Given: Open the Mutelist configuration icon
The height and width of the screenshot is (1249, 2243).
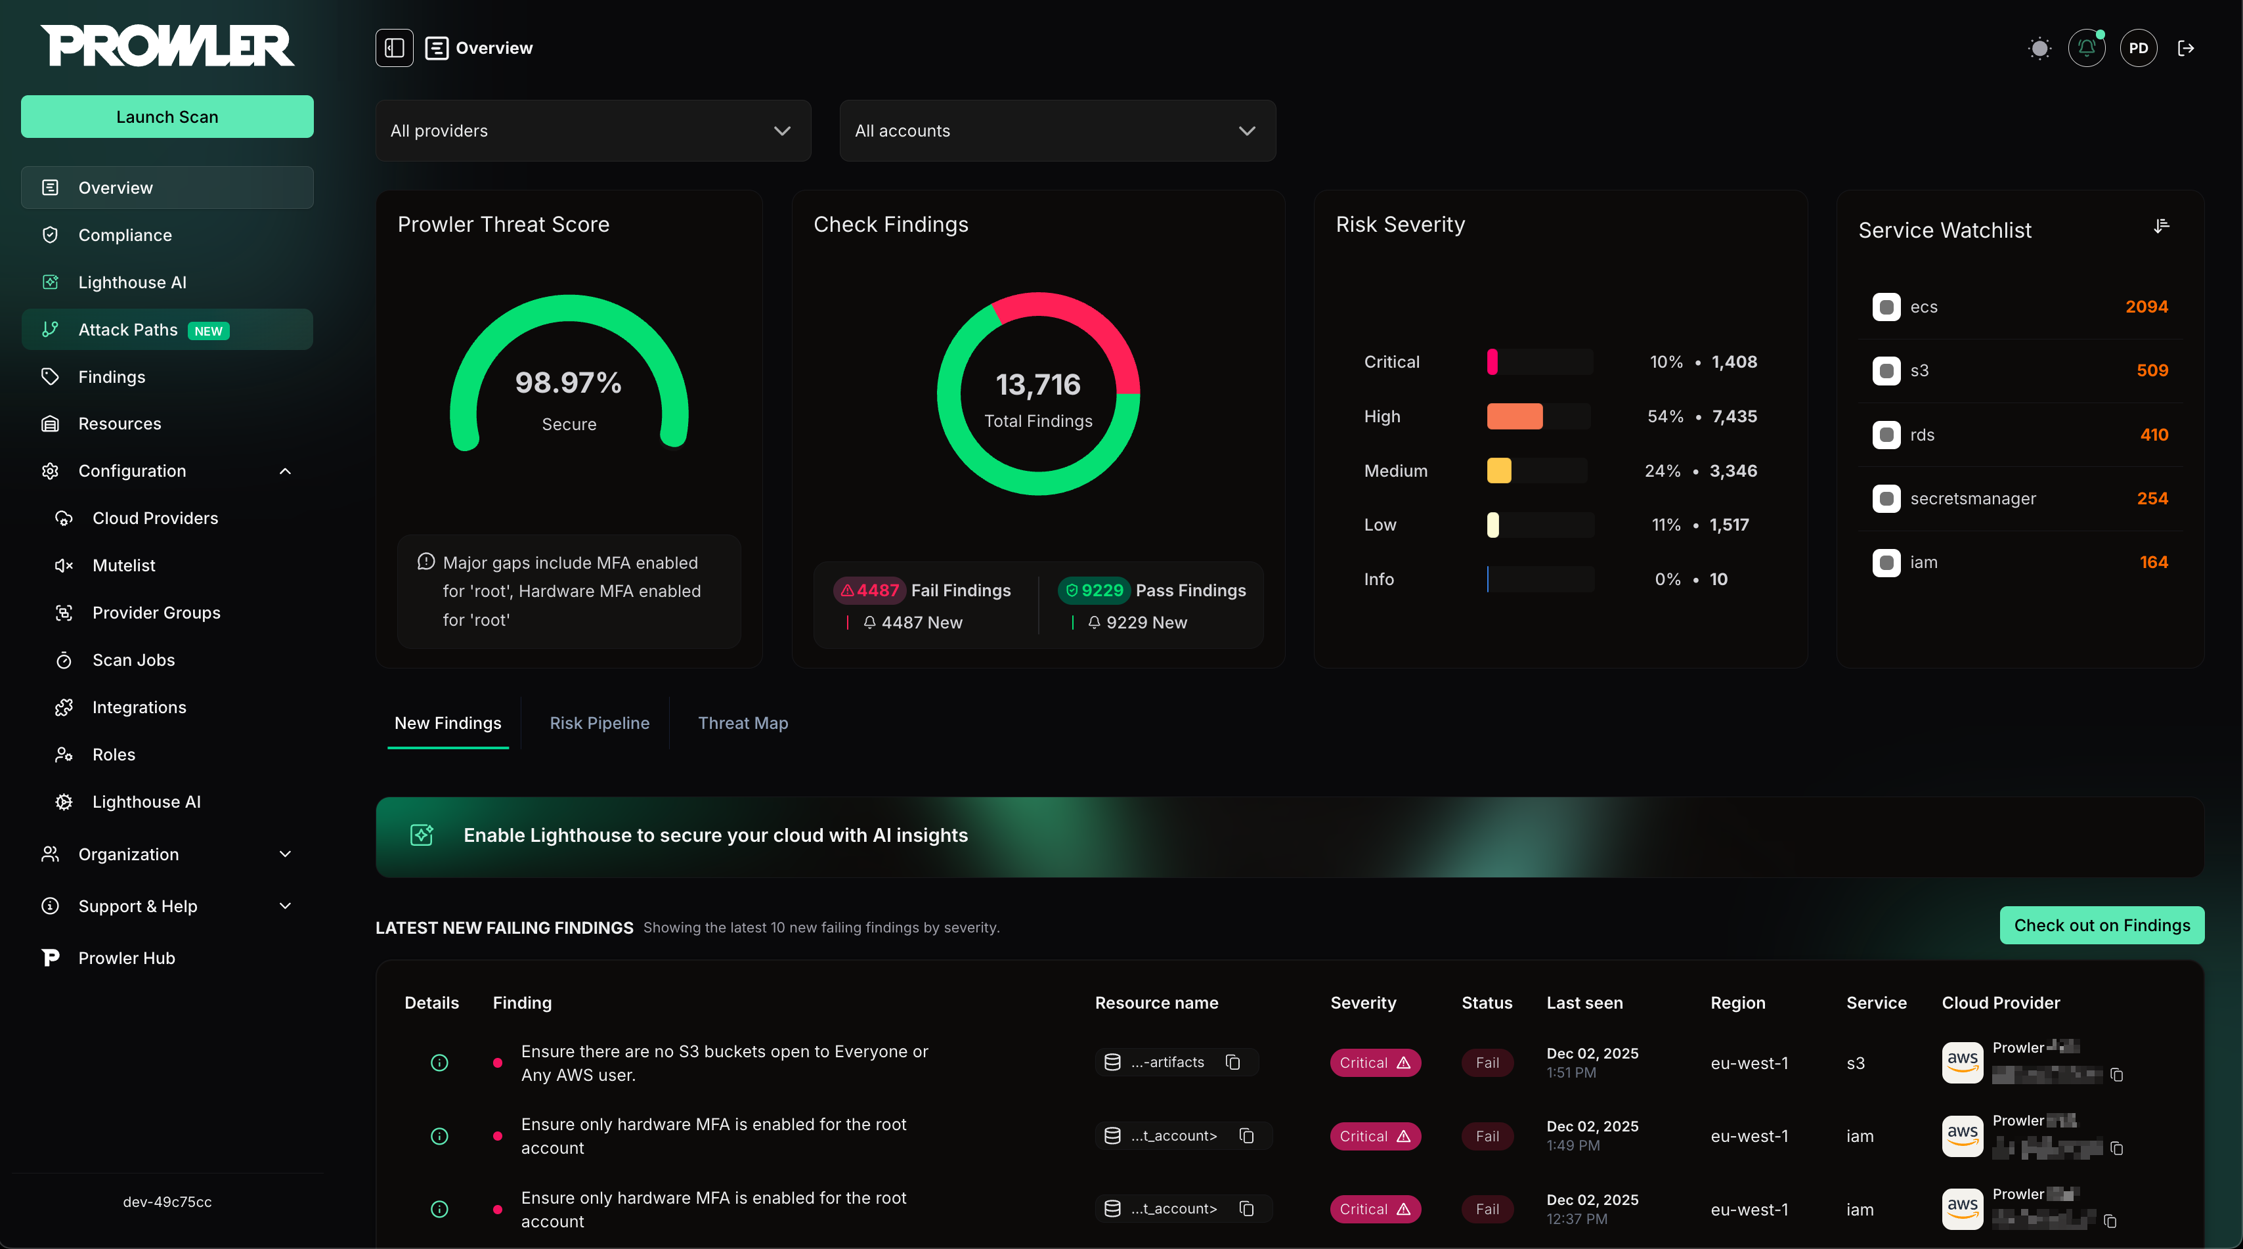Looking at the screenshot, I should [64, 565].
